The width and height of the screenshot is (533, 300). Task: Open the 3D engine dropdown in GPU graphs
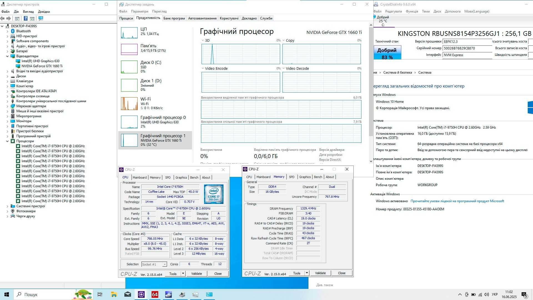pyautogui.click(x=203, y=41)
